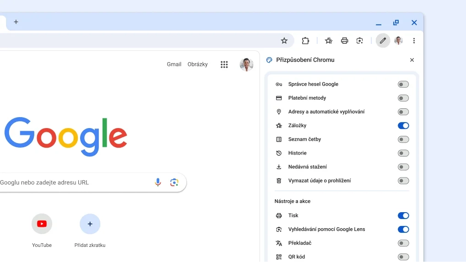Click the Print toolbar icon

pyautogui.click(x=344, y=41)
